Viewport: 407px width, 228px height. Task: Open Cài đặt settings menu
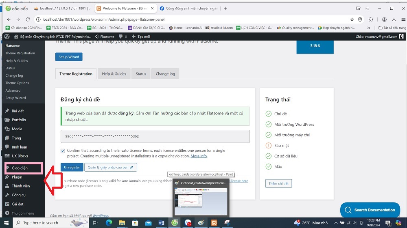click(18, 204)
